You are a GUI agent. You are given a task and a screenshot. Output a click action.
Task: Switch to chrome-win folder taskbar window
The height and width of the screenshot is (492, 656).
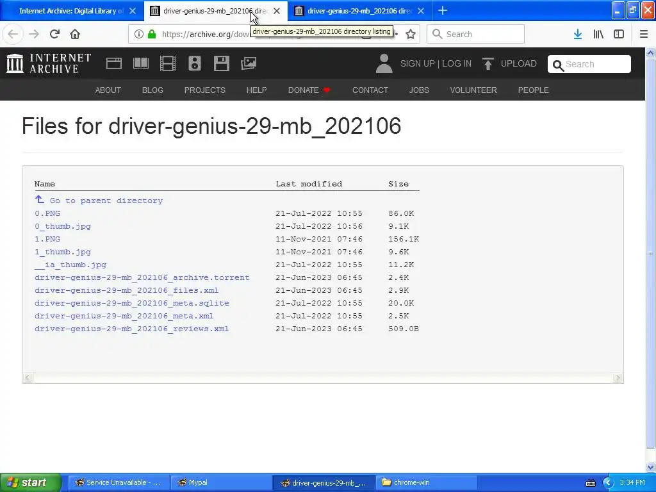click(426, 483)
